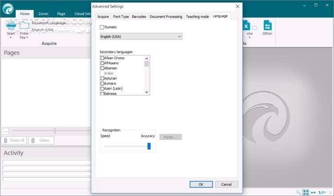This screenshot has width=334, height=196.
Task: Switch to the Barcodes tab
Action: [x=139, y=16]
